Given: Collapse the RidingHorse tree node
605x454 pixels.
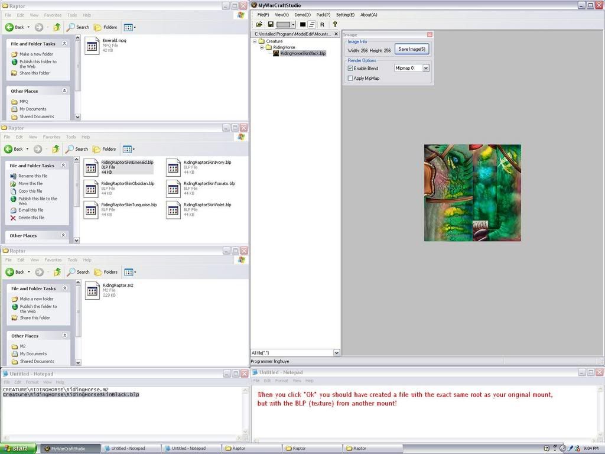Looking at the screenshot, I should tap(262, 47).
